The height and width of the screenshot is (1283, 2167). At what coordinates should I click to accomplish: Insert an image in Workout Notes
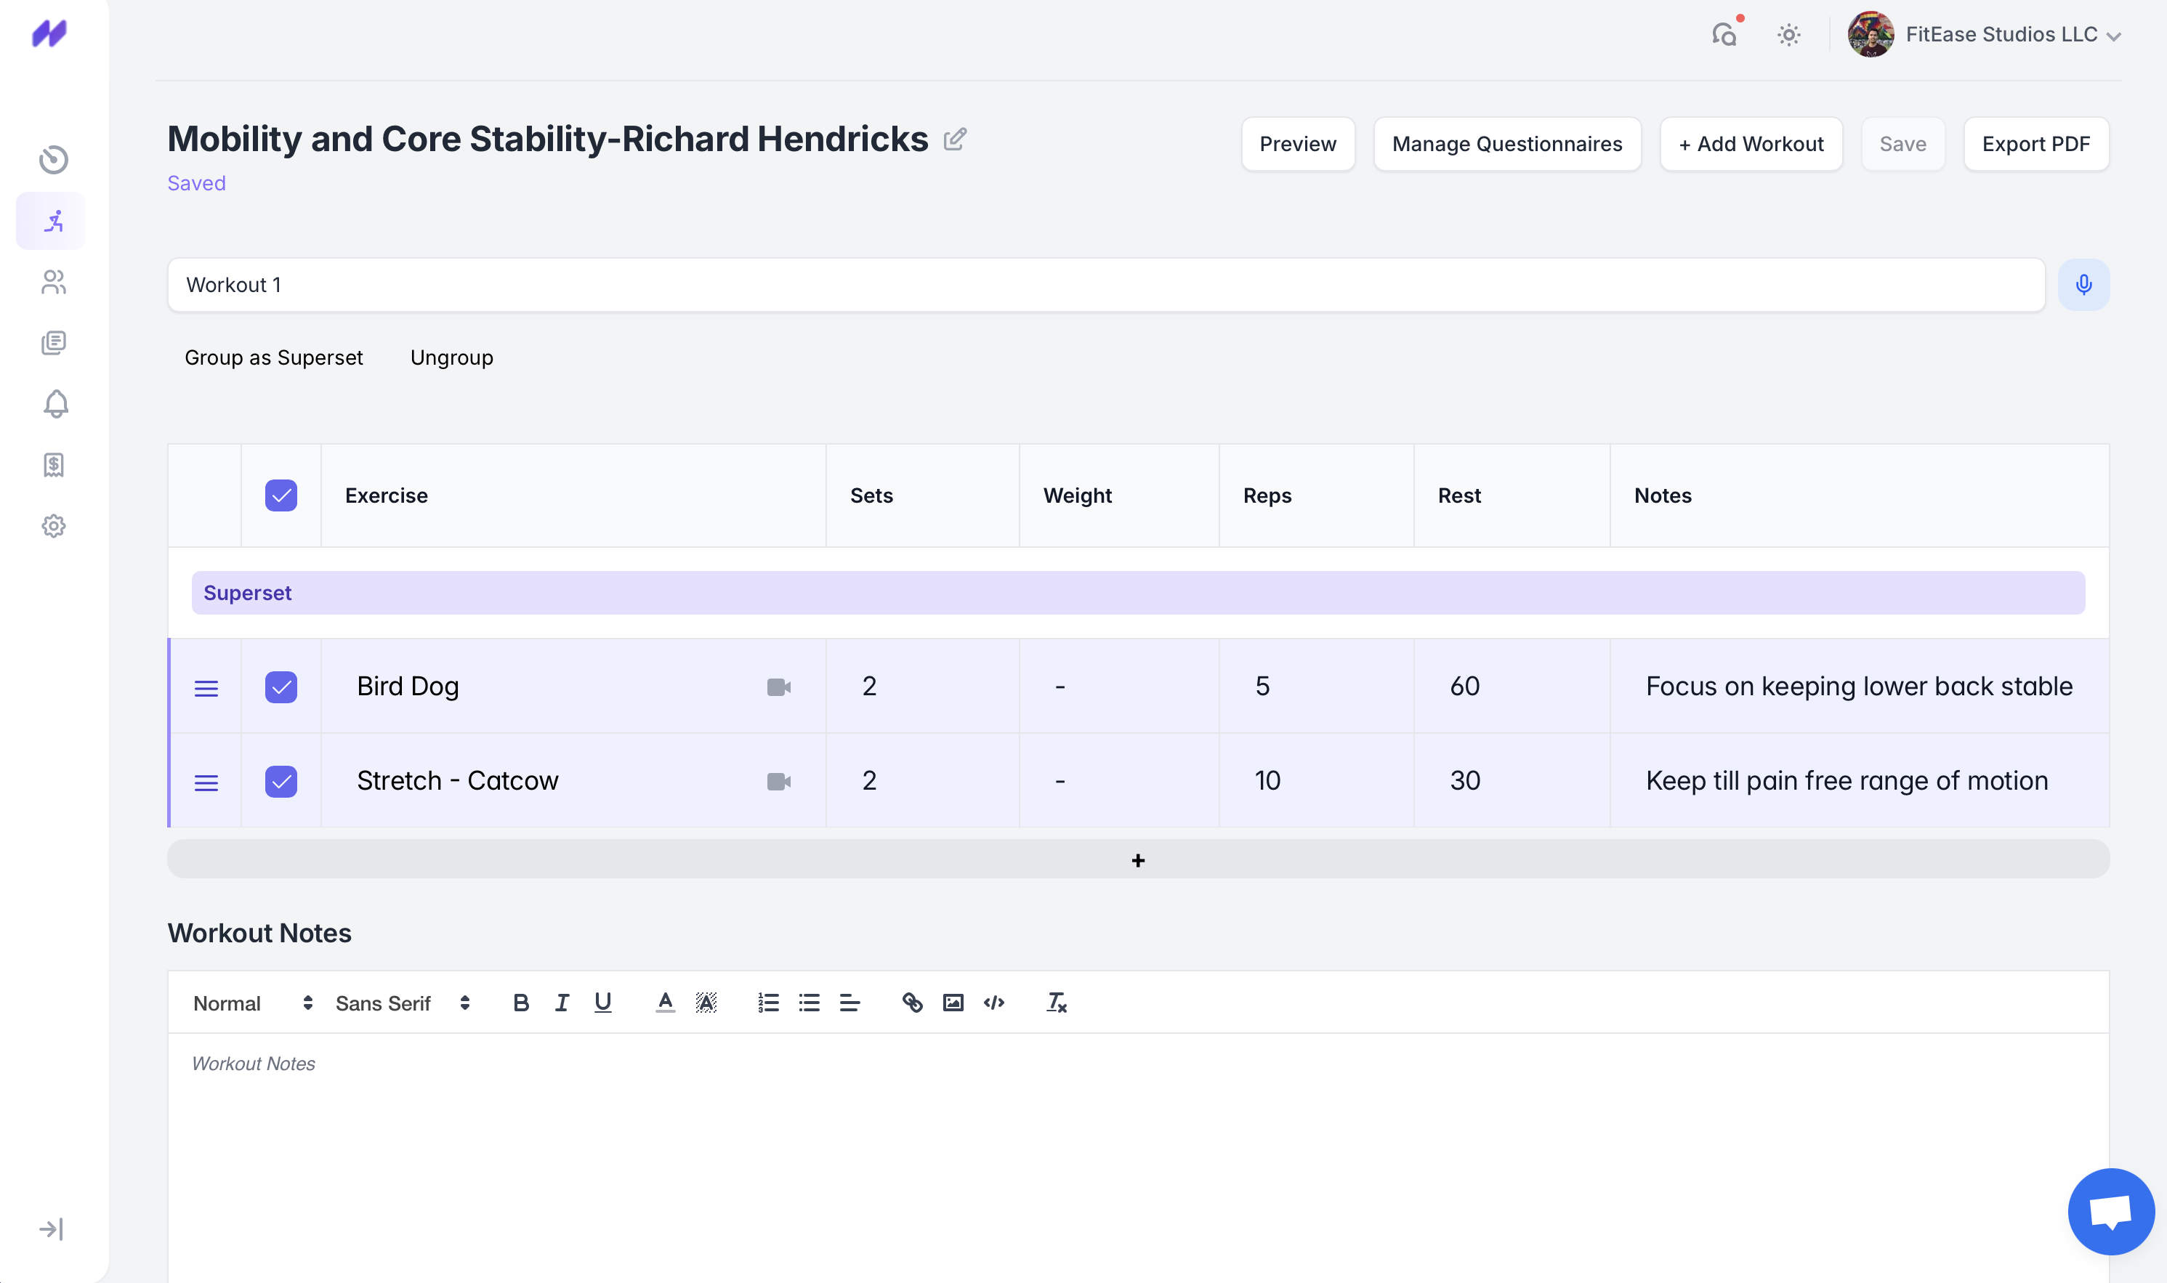(952, 1003)
